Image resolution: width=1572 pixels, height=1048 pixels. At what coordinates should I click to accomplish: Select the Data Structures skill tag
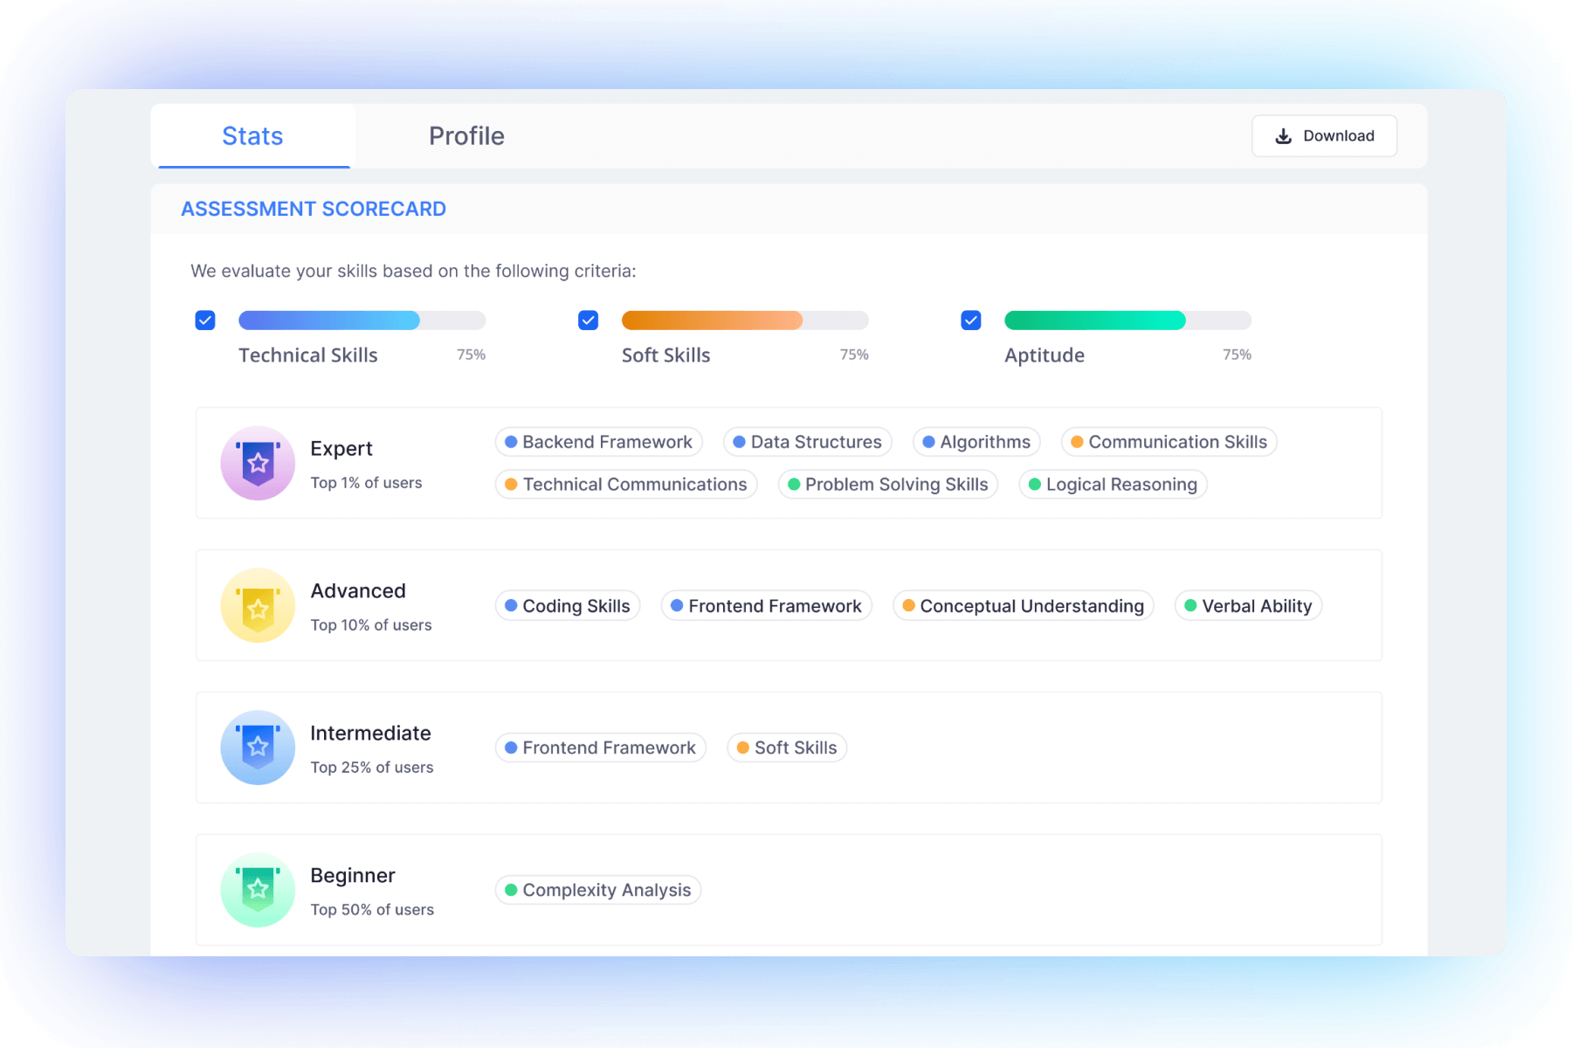click(x=807, y=442)
